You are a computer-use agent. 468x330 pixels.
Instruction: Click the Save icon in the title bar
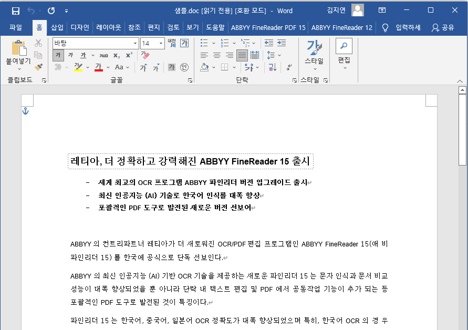pyautogui.click(x=16, y=11)
